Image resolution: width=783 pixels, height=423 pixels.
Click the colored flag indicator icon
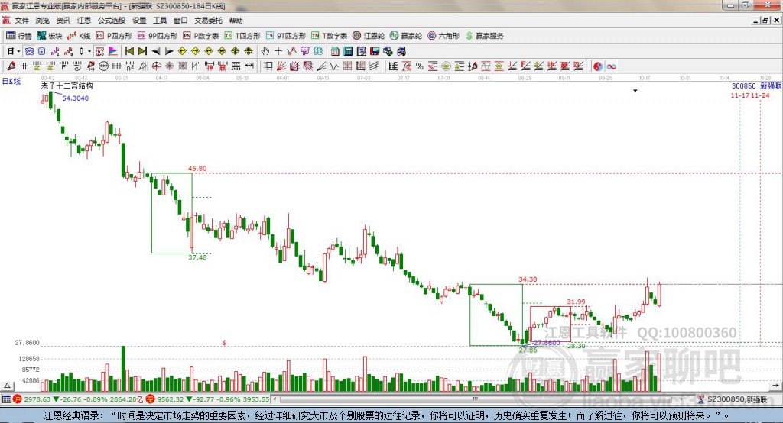113,51
